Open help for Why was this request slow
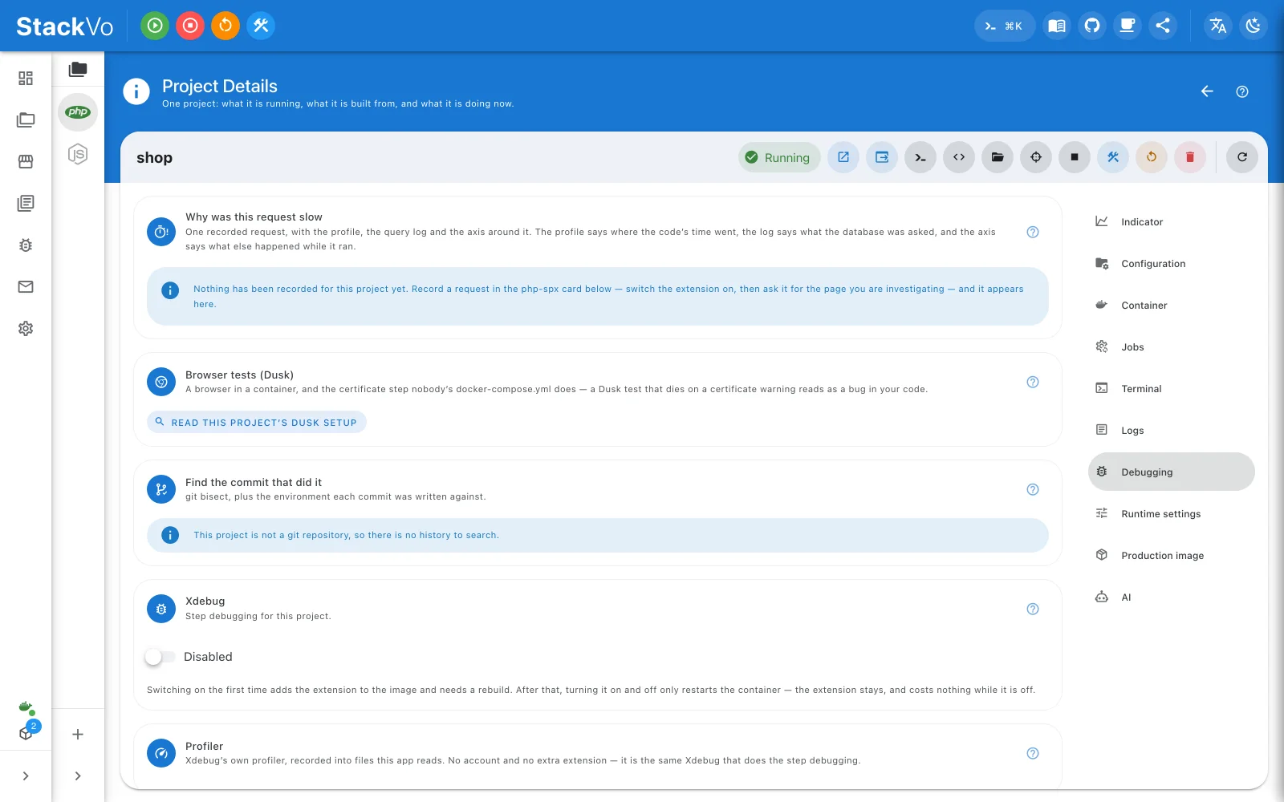Viewport: 1284px width, 802px height. pos(1033,232)
